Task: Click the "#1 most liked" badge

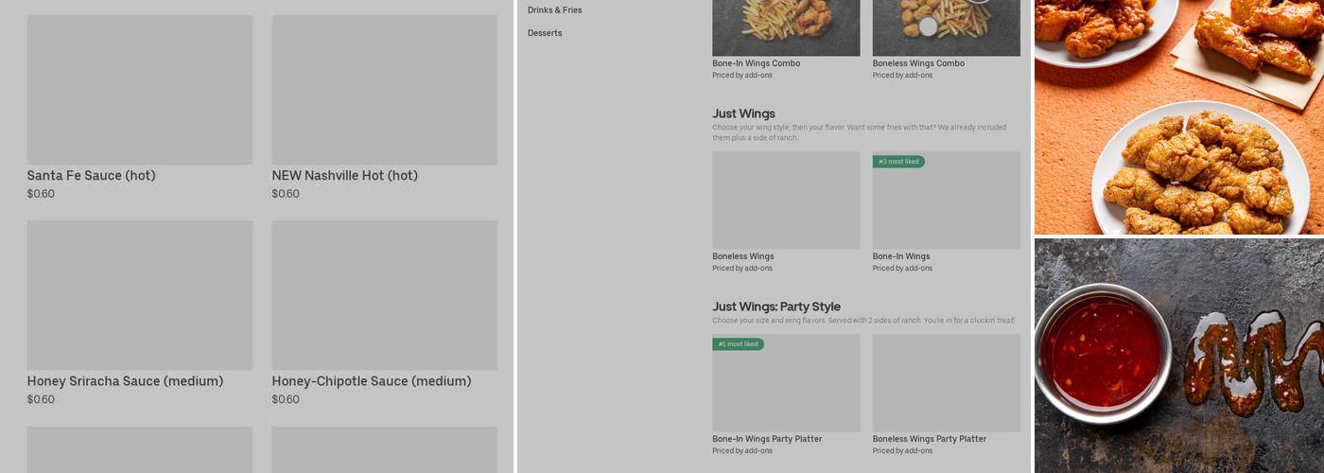Action: [738, 344]
